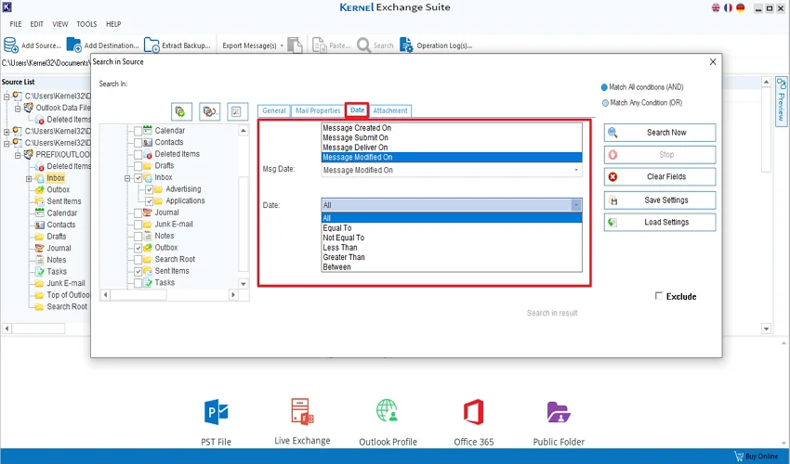Select the Outlook Profile icon
This screenshot has height=464, width=790.
(x=388, y=411)
